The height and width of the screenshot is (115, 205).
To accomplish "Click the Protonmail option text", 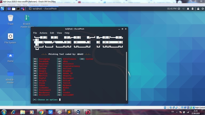I will coord(45,90).
